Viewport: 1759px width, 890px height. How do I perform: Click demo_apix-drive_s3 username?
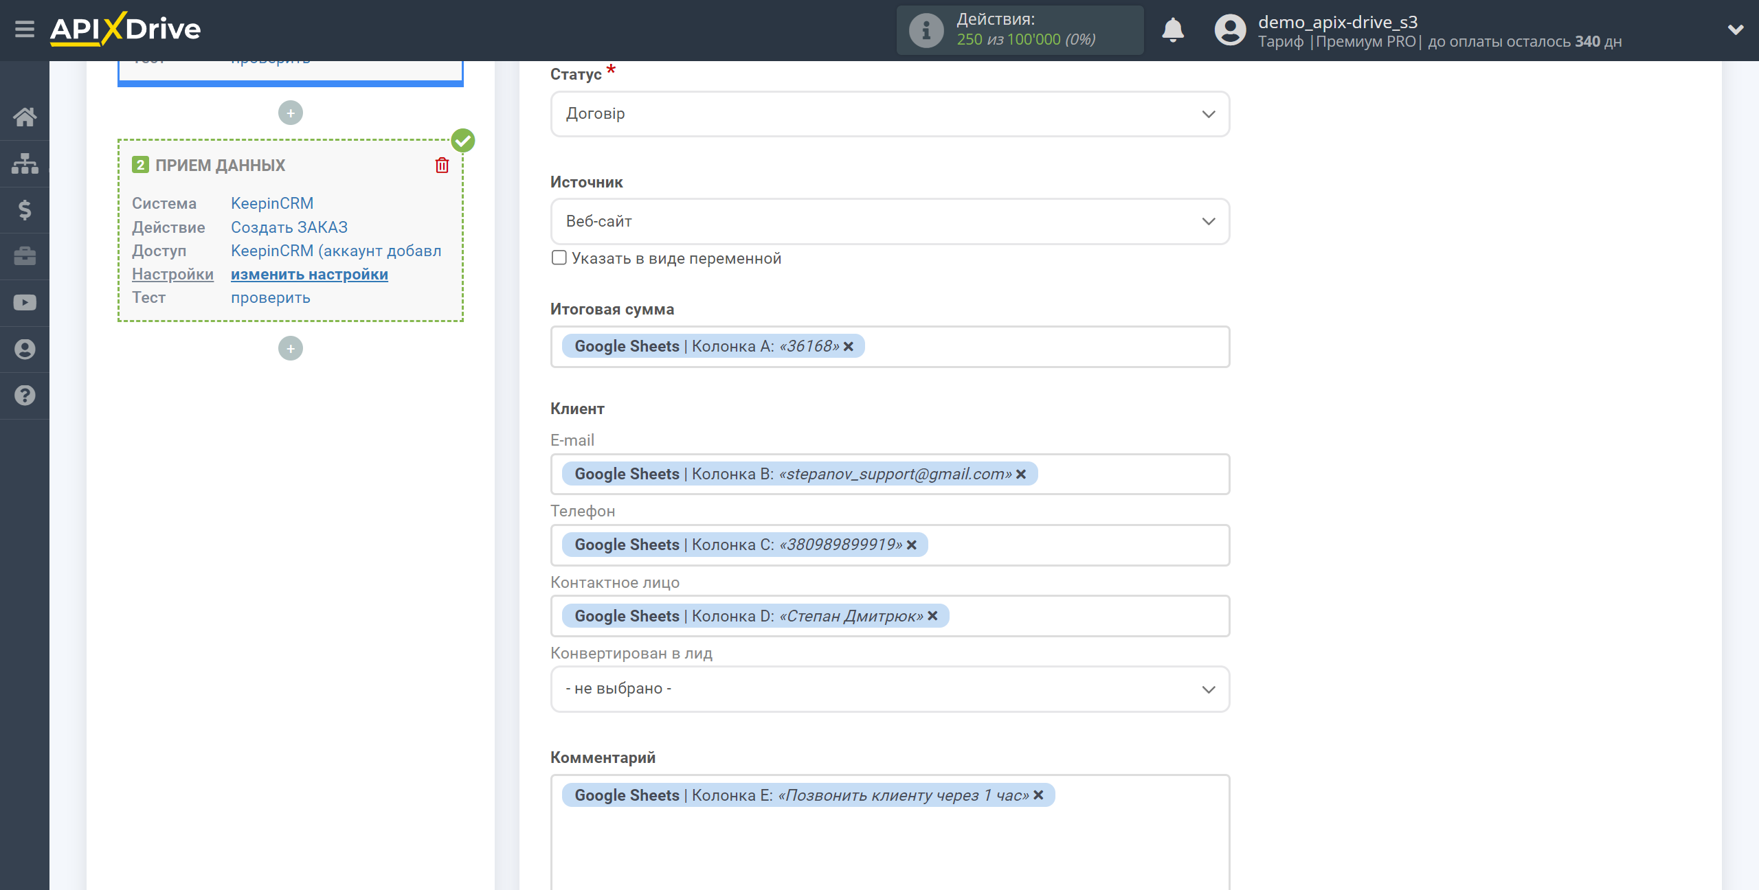(x=1338, y=22)
